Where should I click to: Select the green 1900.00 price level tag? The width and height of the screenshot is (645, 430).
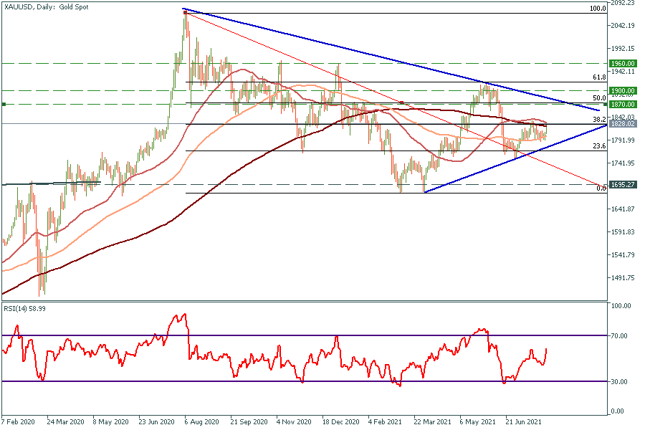click(623, 91)
